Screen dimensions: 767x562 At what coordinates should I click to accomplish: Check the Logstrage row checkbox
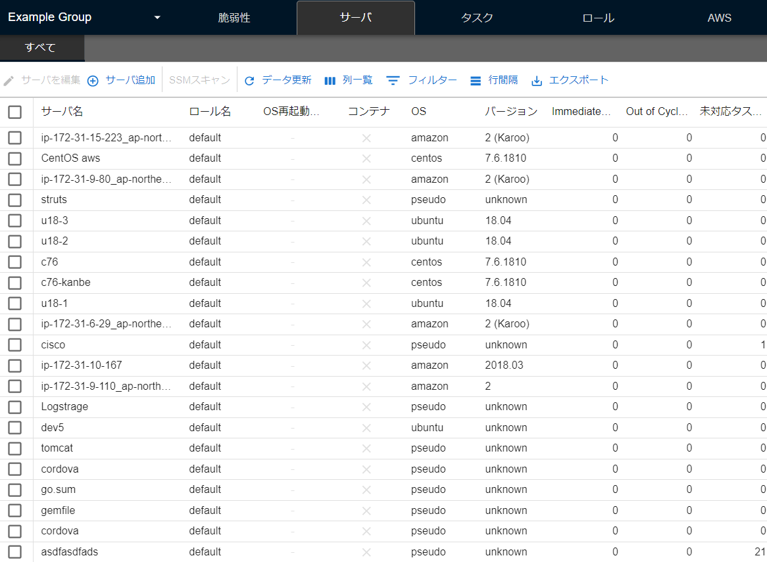[x=14, y=407]
